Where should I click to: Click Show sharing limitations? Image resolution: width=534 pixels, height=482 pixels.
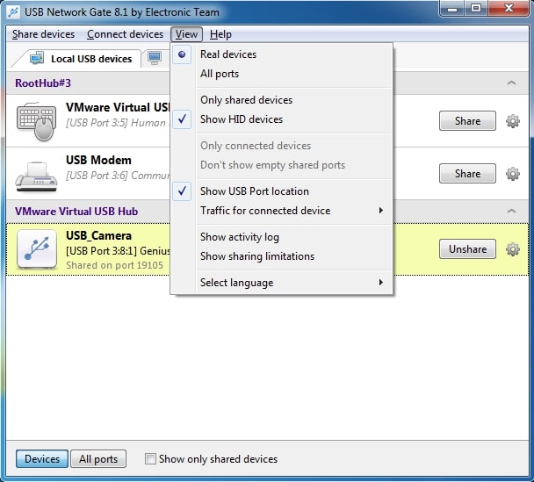coord(281,256)
